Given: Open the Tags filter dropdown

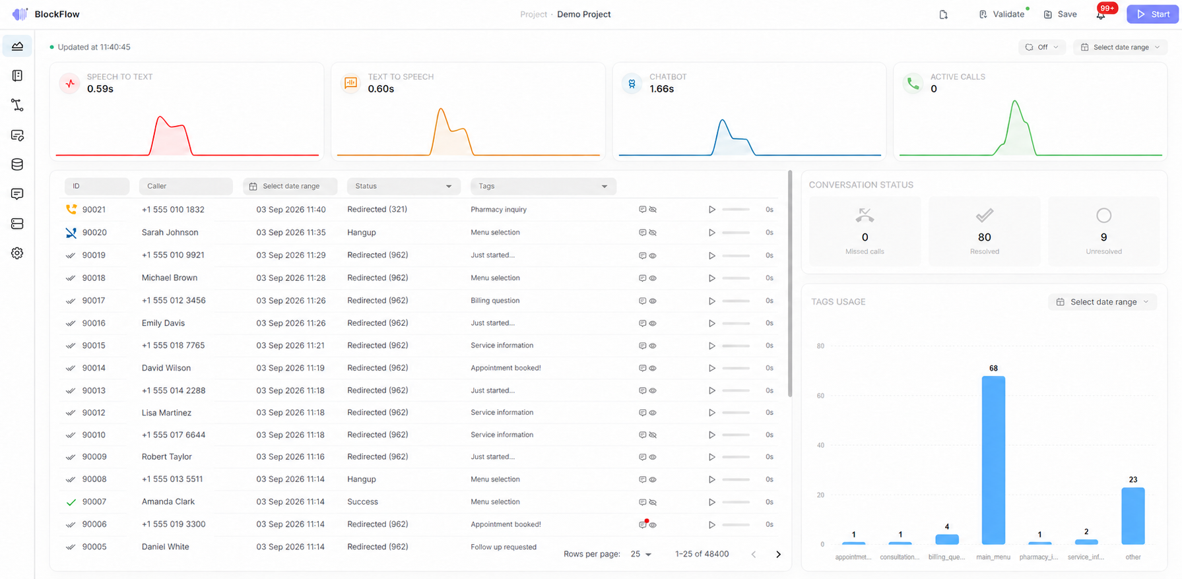Looking at the screenshot, I should [543, 186].
